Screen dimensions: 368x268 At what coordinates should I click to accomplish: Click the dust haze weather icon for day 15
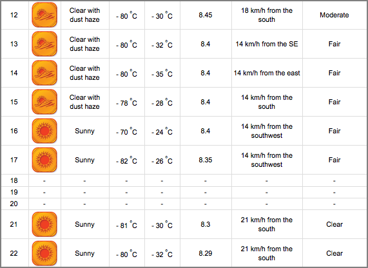point(44,102)
